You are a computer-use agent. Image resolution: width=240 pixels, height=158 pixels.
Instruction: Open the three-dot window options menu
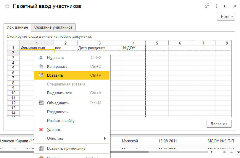pos(216,6)
